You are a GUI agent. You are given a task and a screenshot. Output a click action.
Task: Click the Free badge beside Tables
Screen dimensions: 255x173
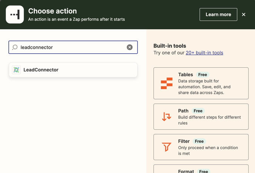coord(202,75)
